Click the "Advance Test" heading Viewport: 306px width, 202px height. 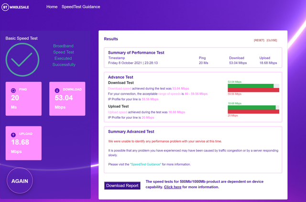point(120,77)
